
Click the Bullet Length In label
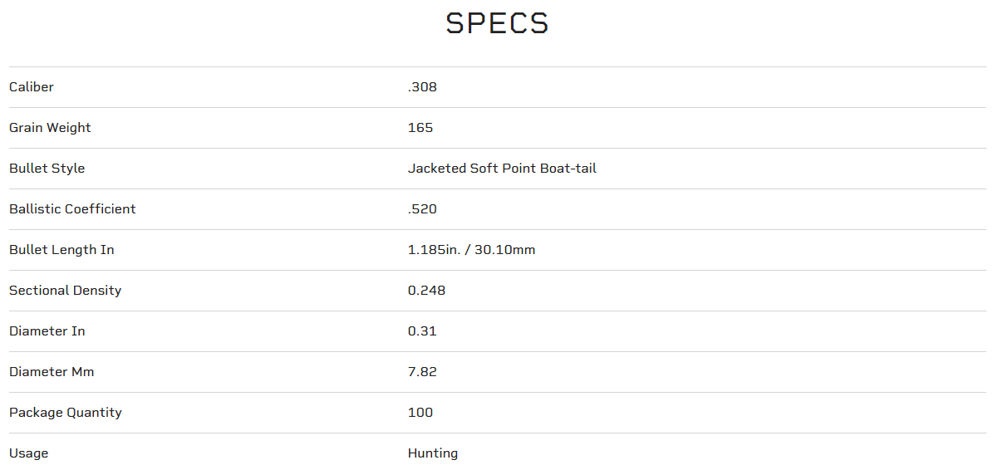tap(61, 250)
